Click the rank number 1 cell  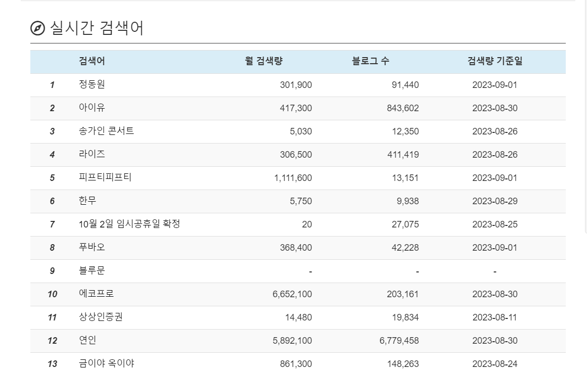click(x=51, y=84)
